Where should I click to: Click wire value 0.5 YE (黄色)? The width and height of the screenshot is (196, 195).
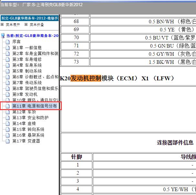177,30
